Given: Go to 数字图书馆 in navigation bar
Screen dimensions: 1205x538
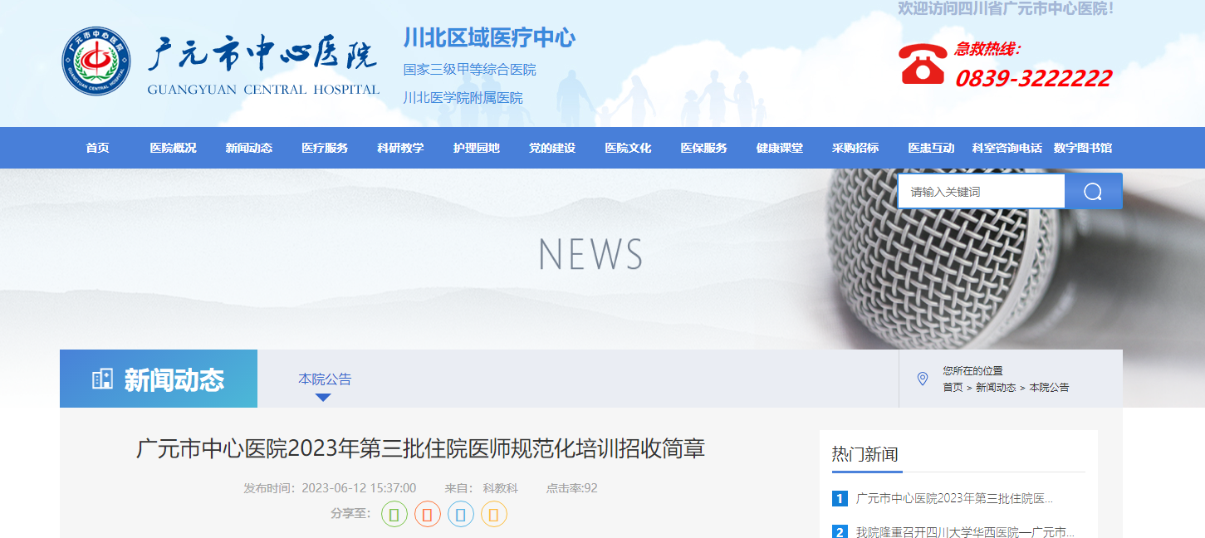Looking at the screenshot, I should point(1082,148).
